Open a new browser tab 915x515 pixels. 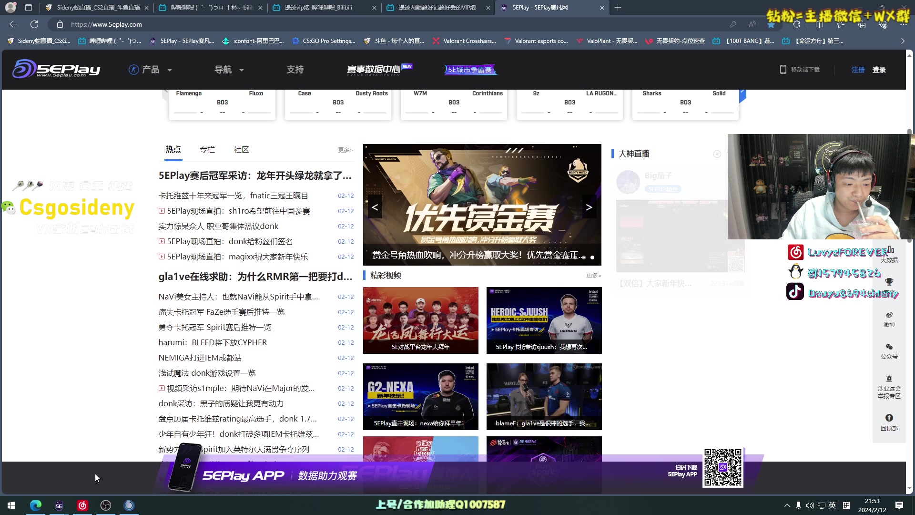618,8
